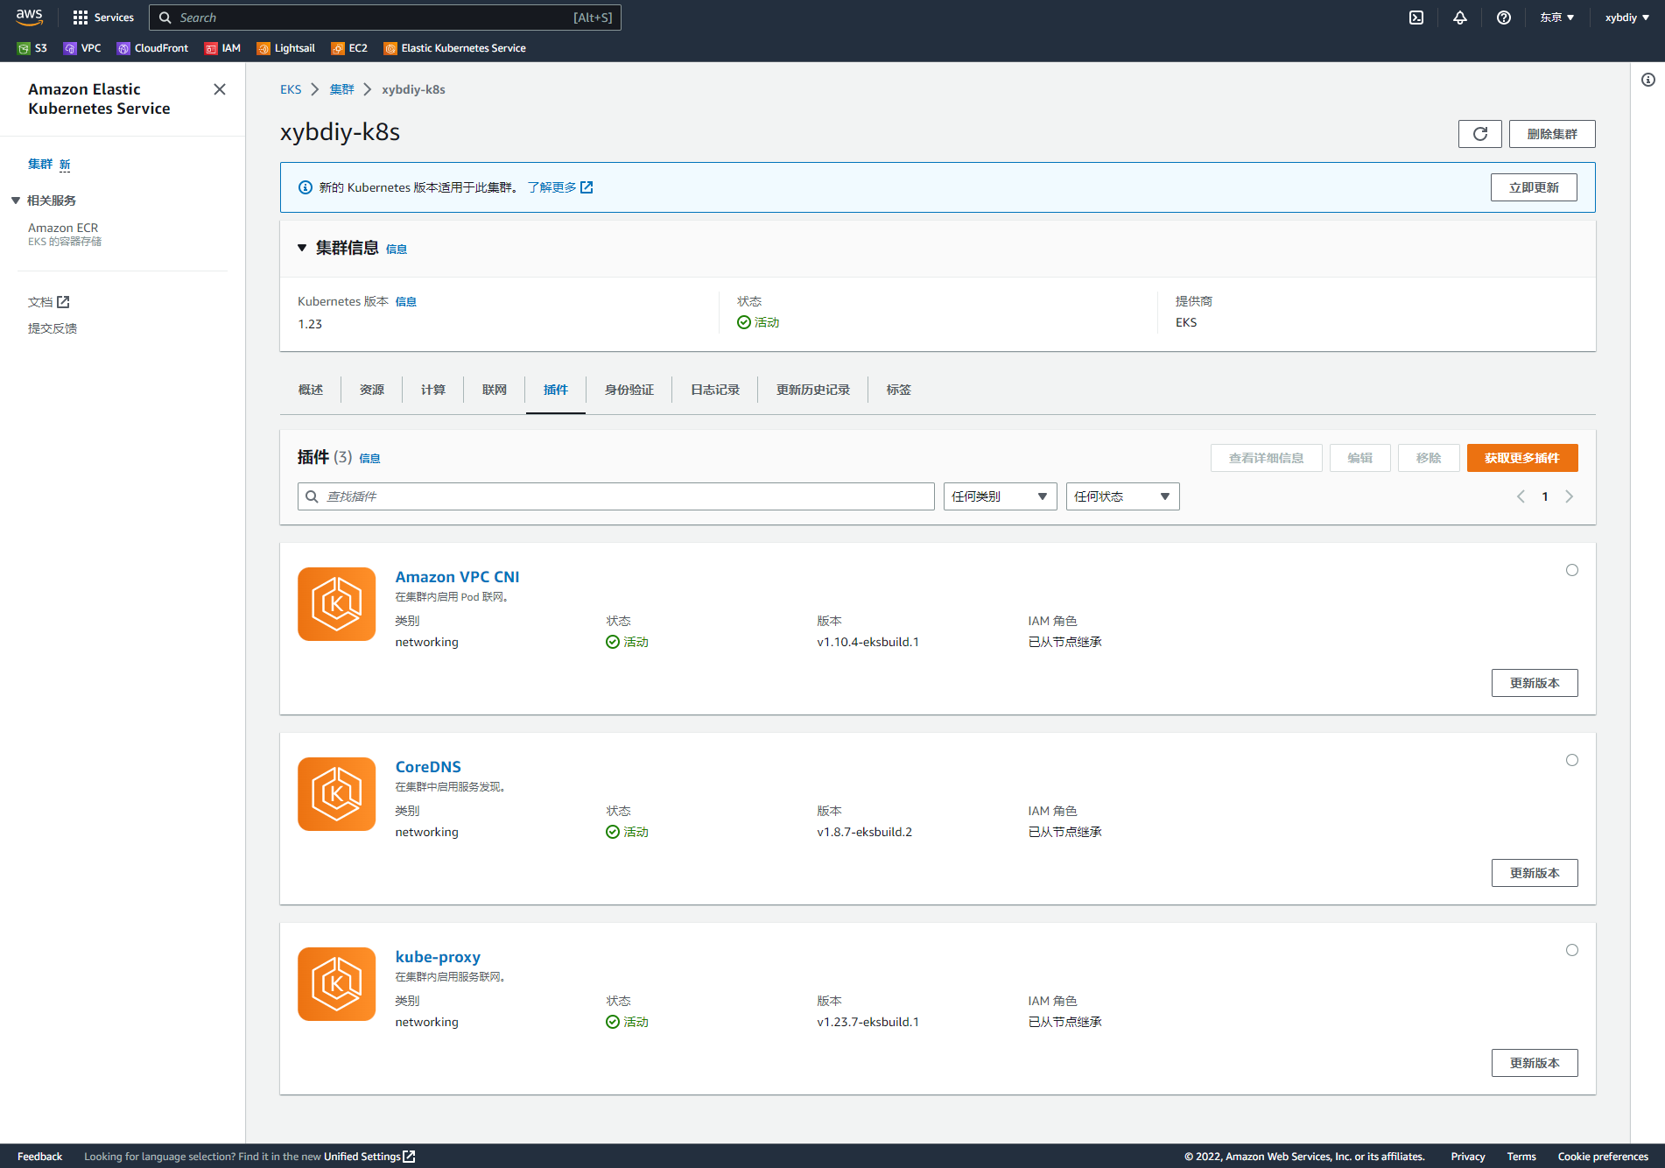The image size is (1665, 1168).
Task: Click the 获取更多插件 button
Action: pyautogui.click(x=1522, y=458)
